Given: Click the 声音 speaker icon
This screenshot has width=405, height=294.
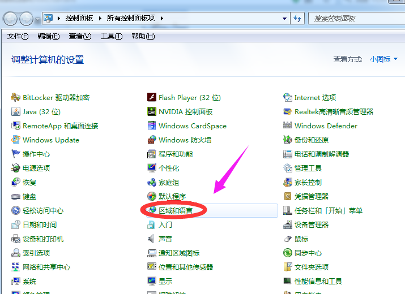Looking at the screenshot, I should click(152, 239).
